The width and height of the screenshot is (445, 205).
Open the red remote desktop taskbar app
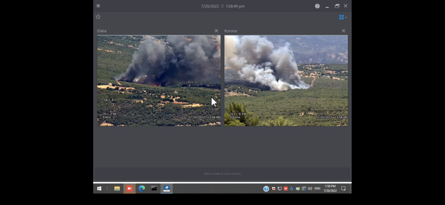[x=129, y=189]
